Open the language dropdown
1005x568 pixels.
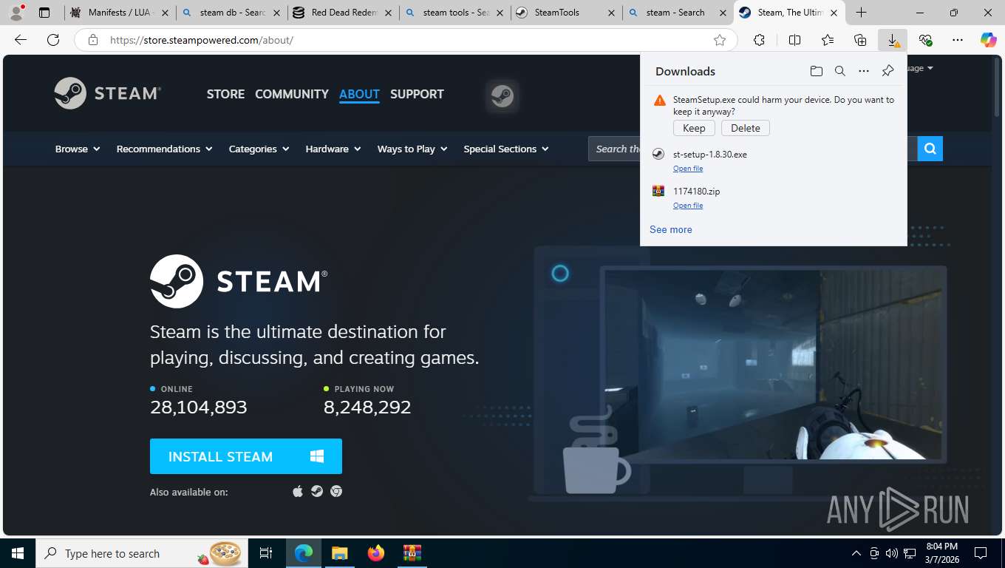click(x=919, y=68)
